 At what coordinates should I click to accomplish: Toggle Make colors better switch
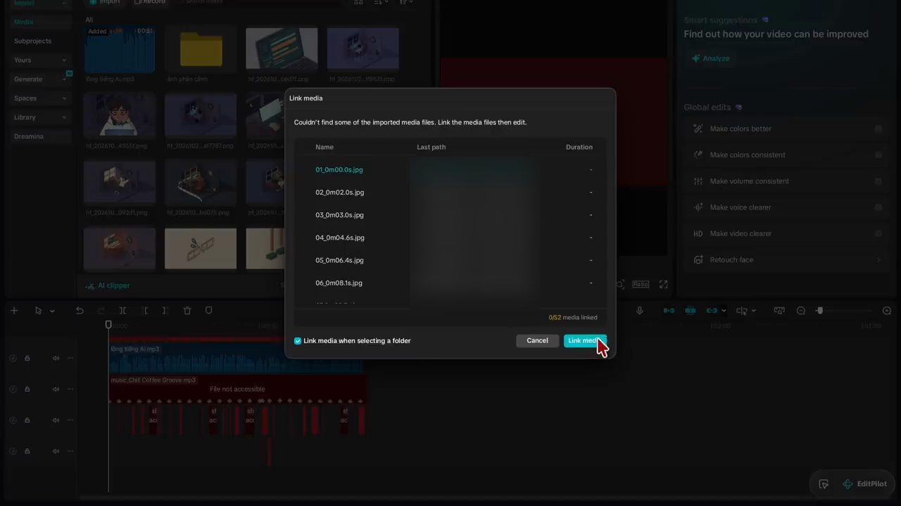point(878,129)
